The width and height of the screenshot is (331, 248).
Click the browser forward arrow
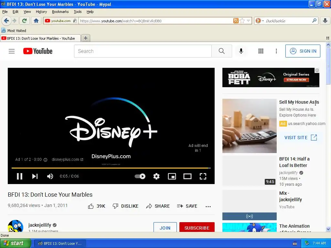14,21
